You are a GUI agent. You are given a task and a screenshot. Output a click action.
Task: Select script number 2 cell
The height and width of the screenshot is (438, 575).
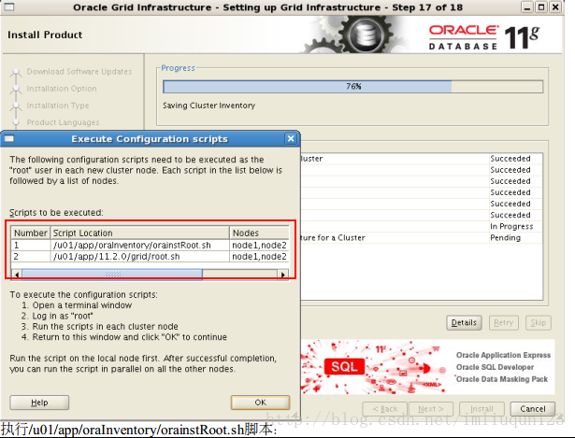[31, 256]
